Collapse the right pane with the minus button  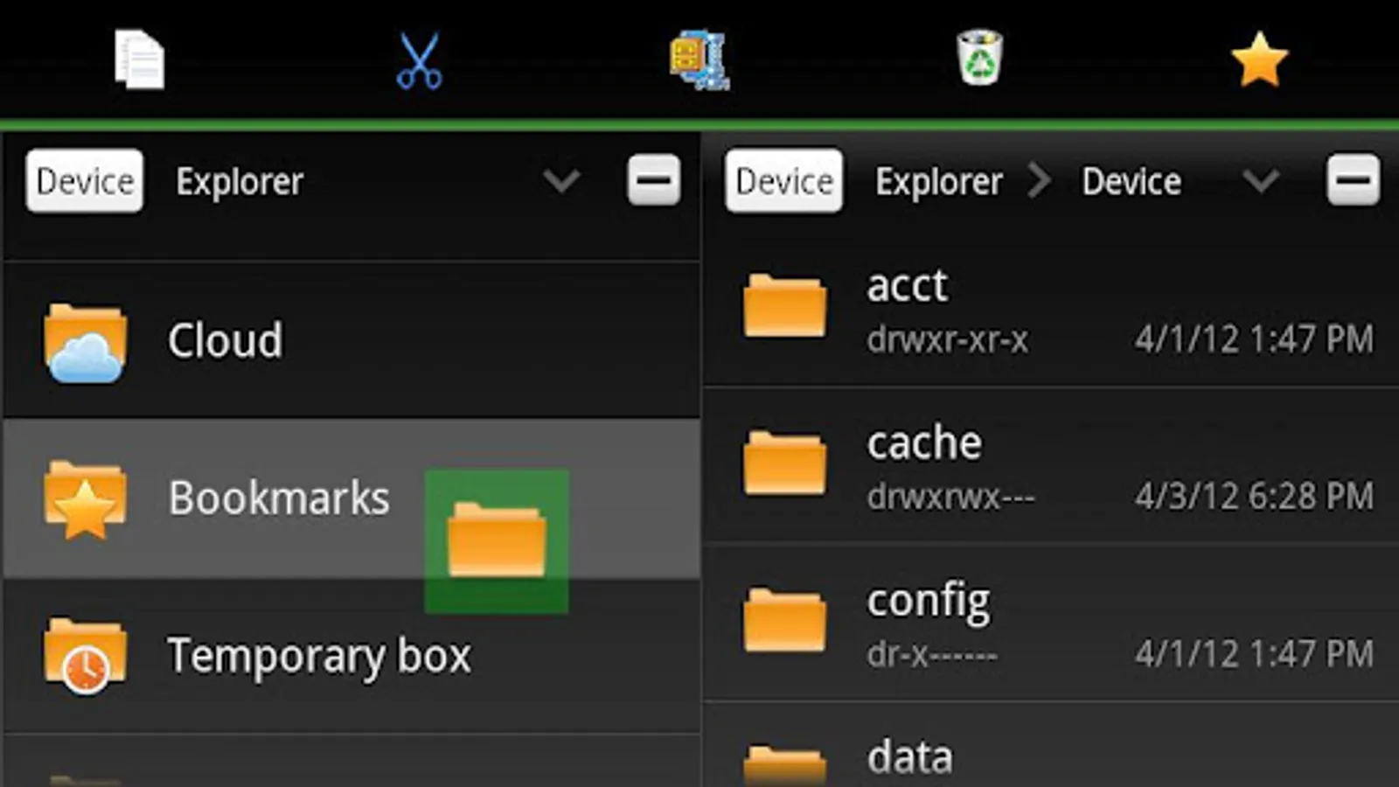[x=1353, y=181]
